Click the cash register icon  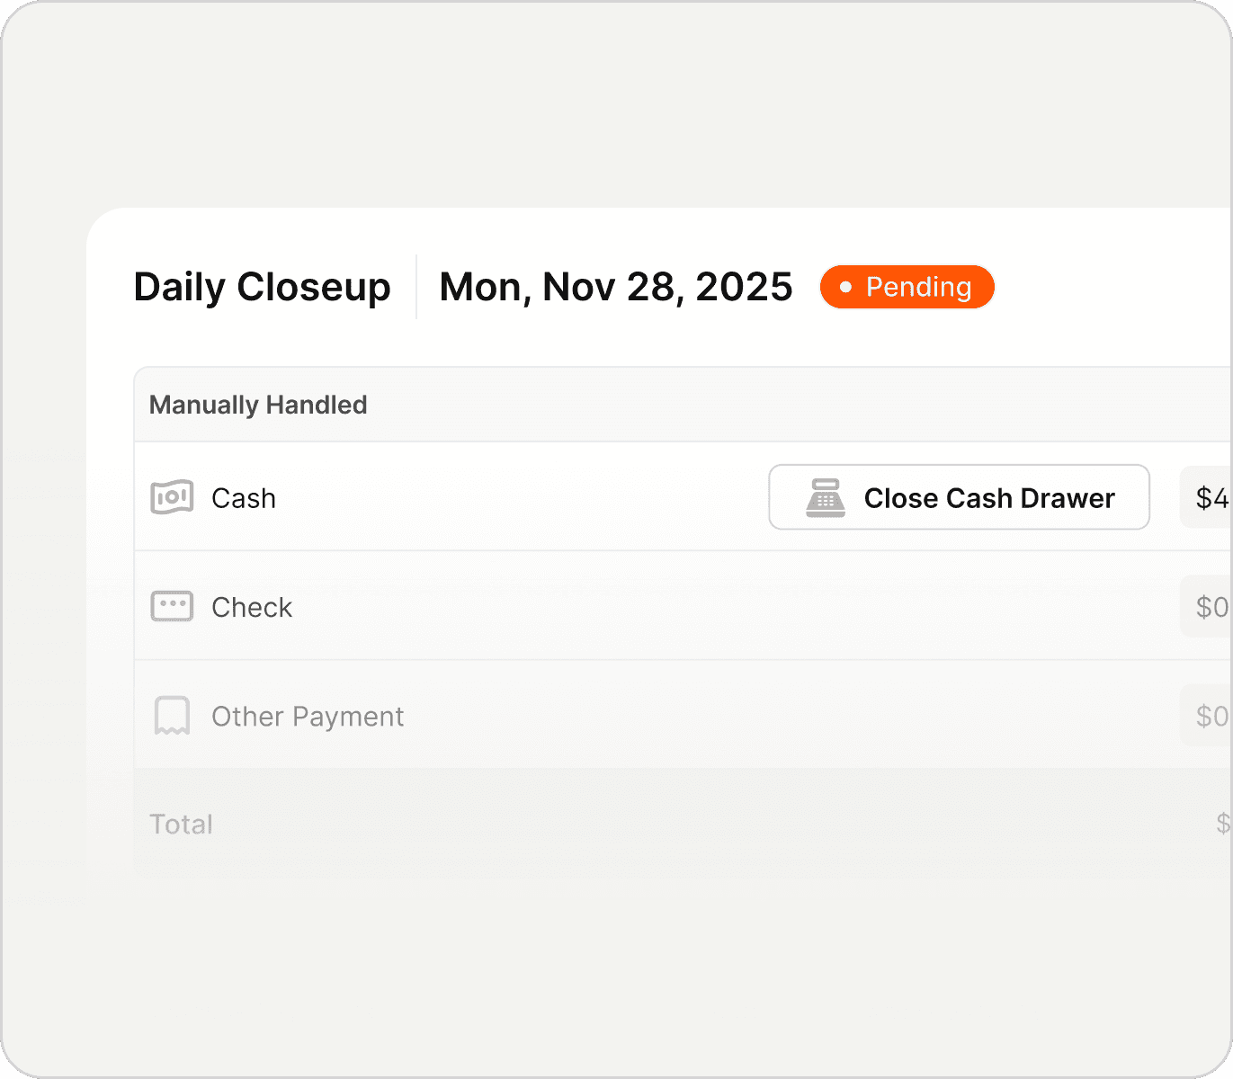825,498
